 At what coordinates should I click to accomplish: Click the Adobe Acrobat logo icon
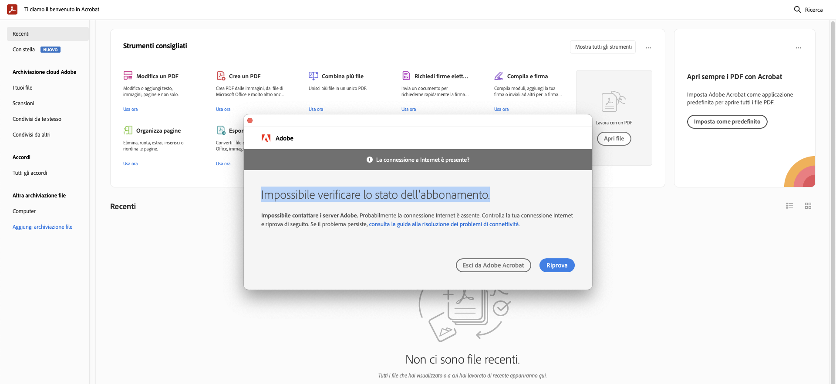(12, 9)
